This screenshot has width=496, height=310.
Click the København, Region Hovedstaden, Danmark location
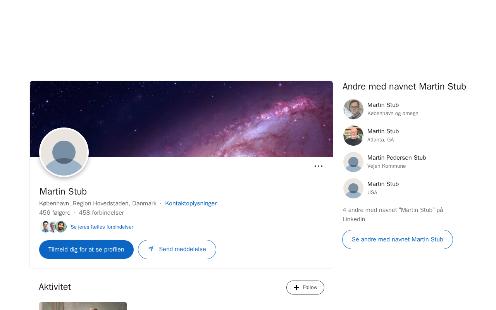point(98,203)
